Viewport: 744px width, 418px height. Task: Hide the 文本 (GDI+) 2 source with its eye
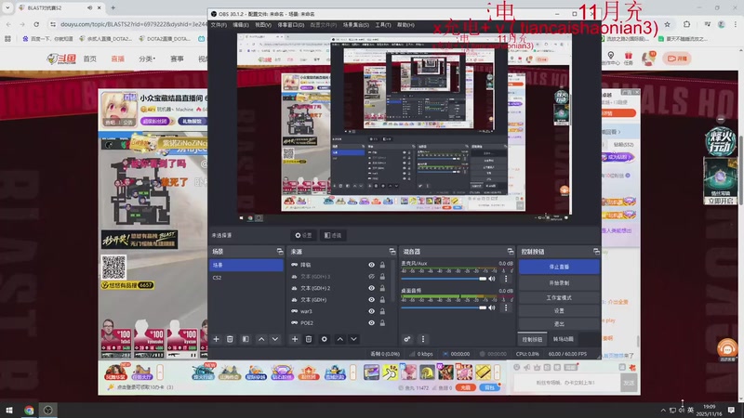(x=371, y=288)
